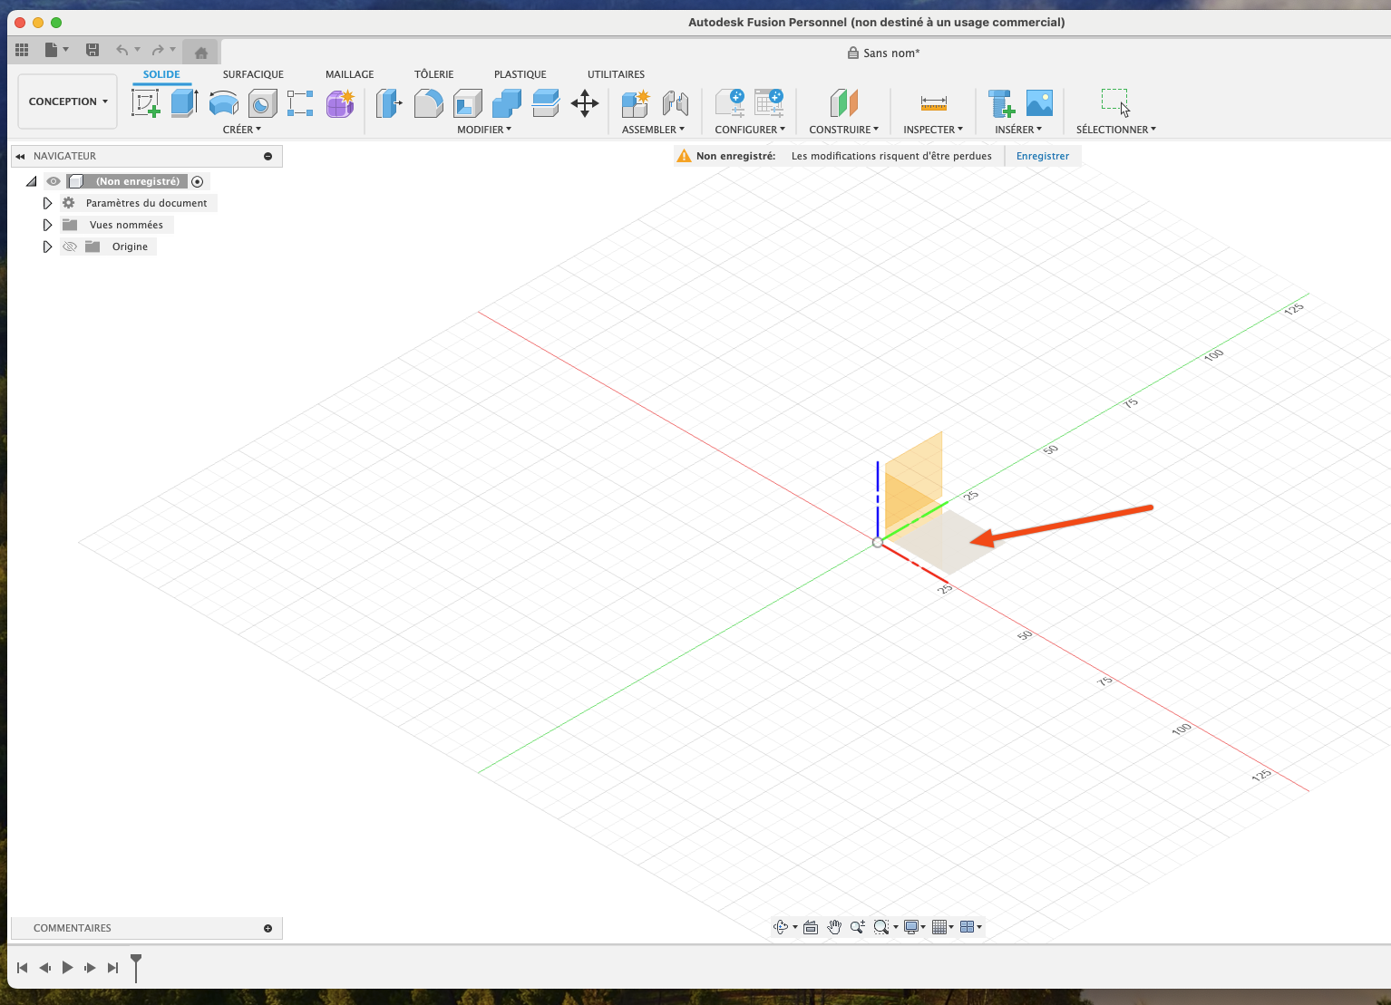The image size is (1391, 1005).
Task: Select the Orbit navigation tool
Action: (780, 927)
